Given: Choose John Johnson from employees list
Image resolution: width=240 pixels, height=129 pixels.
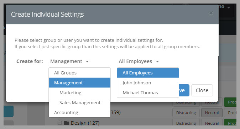Looking at the screenshot, I should point(148,83).
